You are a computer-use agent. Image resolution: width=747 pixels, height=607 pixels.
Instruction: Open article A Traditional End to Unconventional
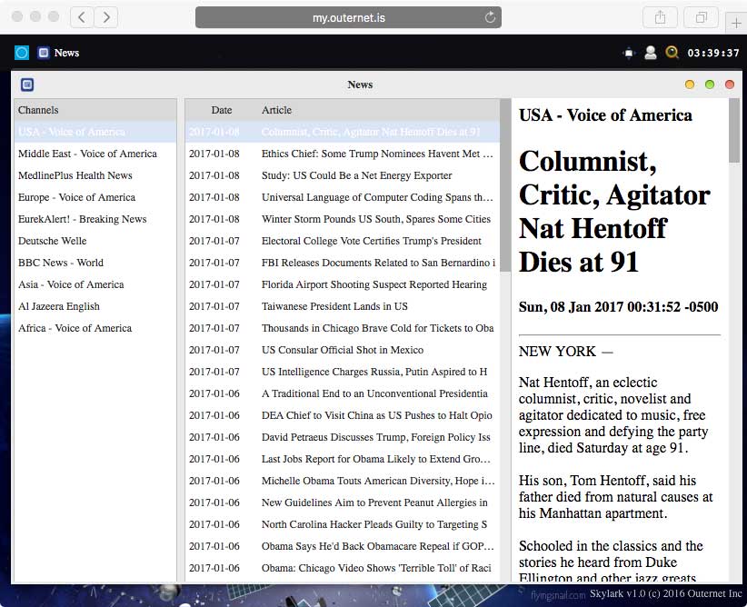(342, 393)
